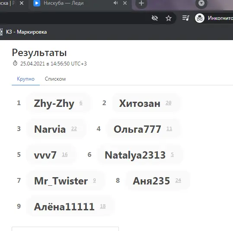Switch to the Крупно tab
Viewport: 233px width, 231px height.
[x=26, y=79]
